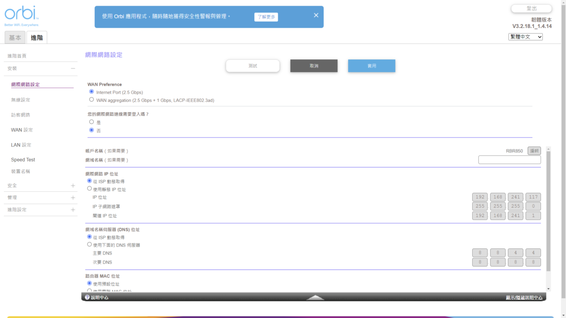Click IP 位址 first octet field 192

point(480,197)
